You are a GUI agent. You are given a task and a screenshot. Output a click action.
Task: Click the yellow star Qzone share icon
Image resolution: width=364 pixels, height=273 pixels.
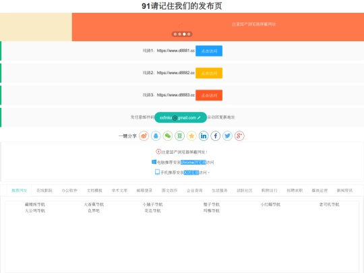pyautogui.click(x=191, y=135)
